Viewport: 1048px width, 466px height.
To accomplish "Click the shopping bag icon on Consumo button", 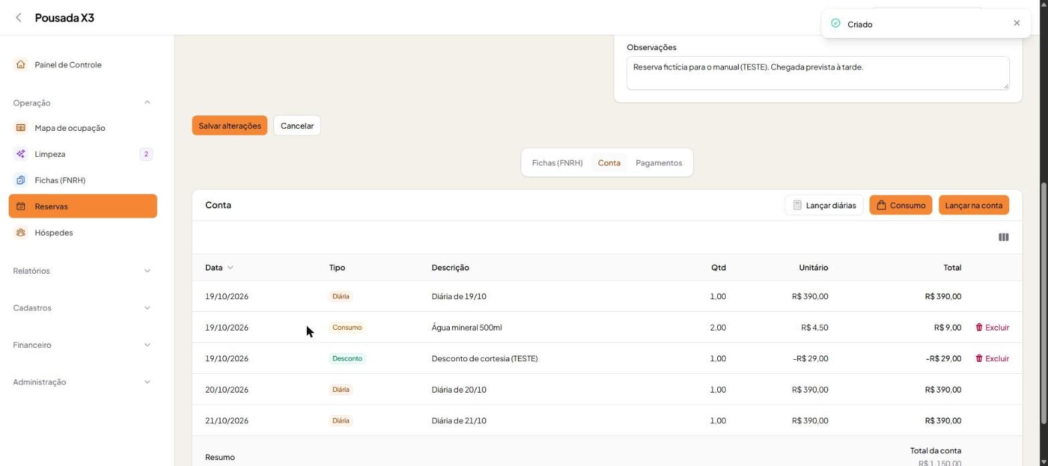I will point(882,206).
